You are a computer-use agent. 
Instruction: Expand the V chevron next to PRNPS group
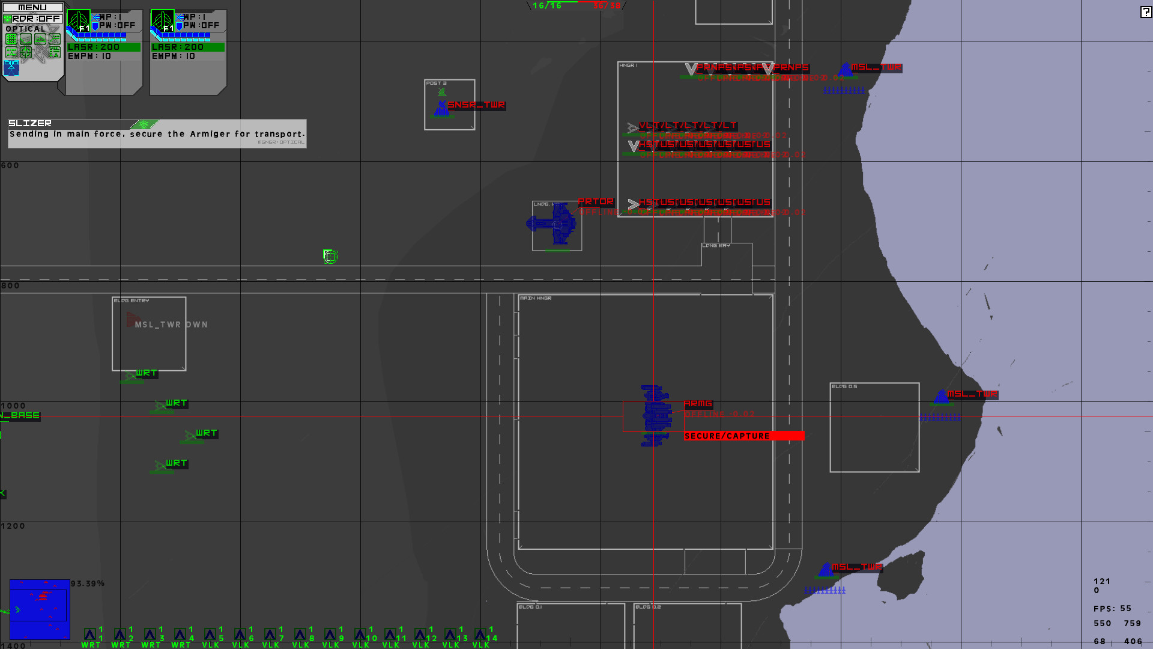[691, 70]
